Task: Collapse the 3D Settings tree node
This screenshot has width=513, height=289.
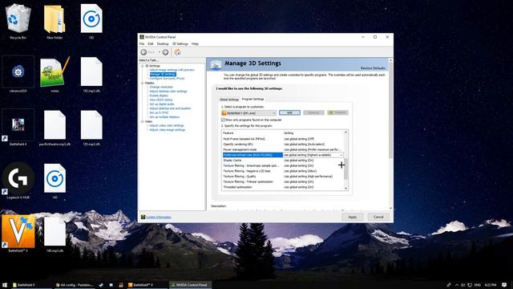Action: (143, 66)
